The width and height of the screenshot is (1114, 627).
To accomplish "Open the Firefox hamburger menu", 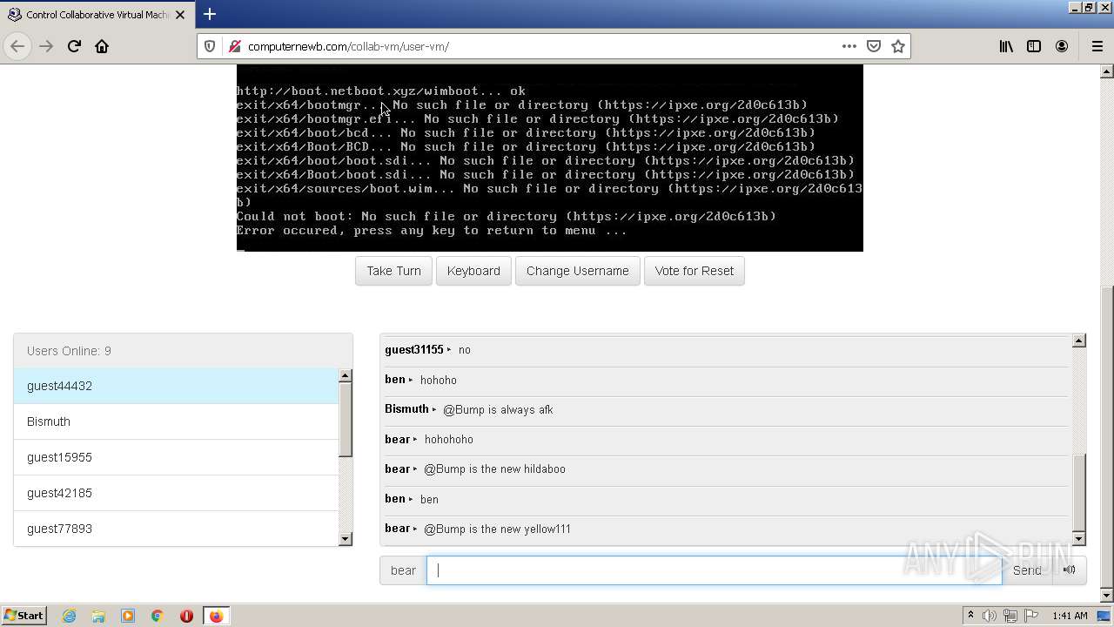I will [x=1097, y=46].
